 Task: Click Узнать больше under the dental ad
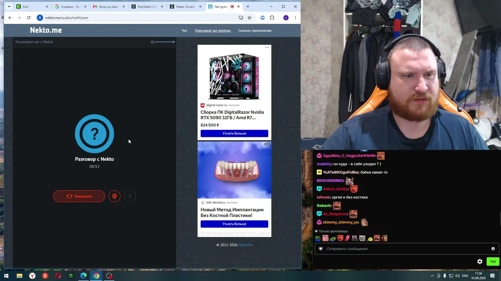pos(234,224)
